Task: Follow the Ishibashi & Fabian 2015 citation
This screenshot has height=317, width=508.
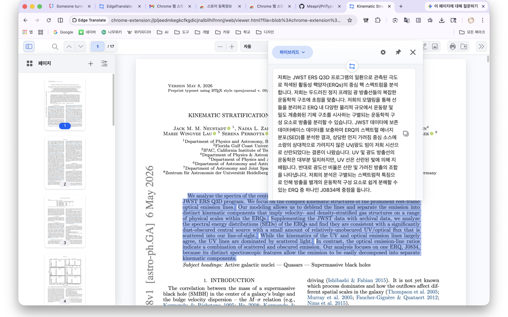Action: [356, 280]
